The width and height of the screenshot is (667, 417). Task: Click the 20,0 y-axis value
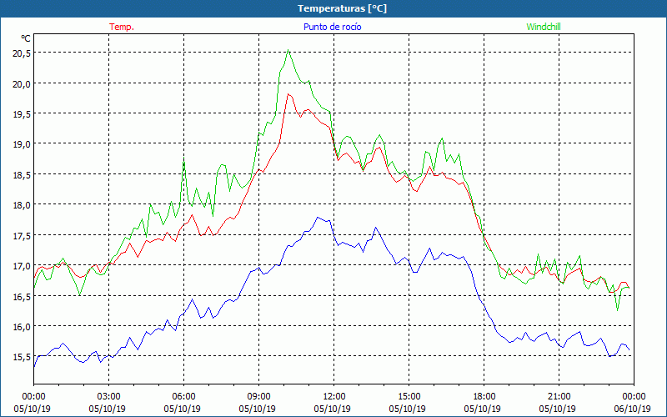point(22,84)
